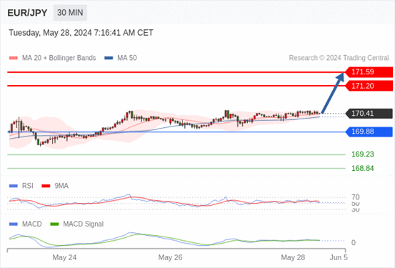This screenshot has width=395, height=268.
Task: Click the RSI blue legend swatch
Action: tap(14, 186)
